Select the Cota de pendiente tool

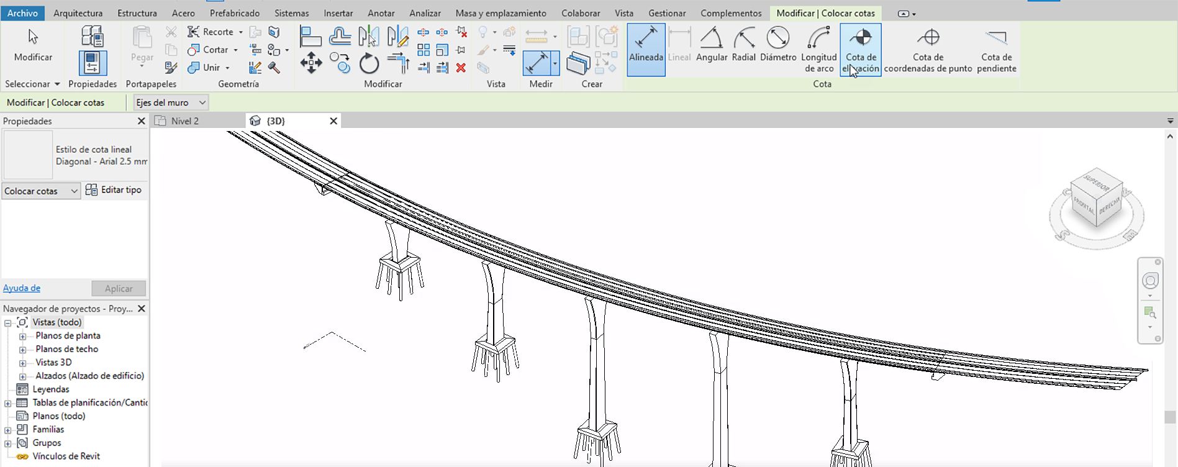pos(996,50)
